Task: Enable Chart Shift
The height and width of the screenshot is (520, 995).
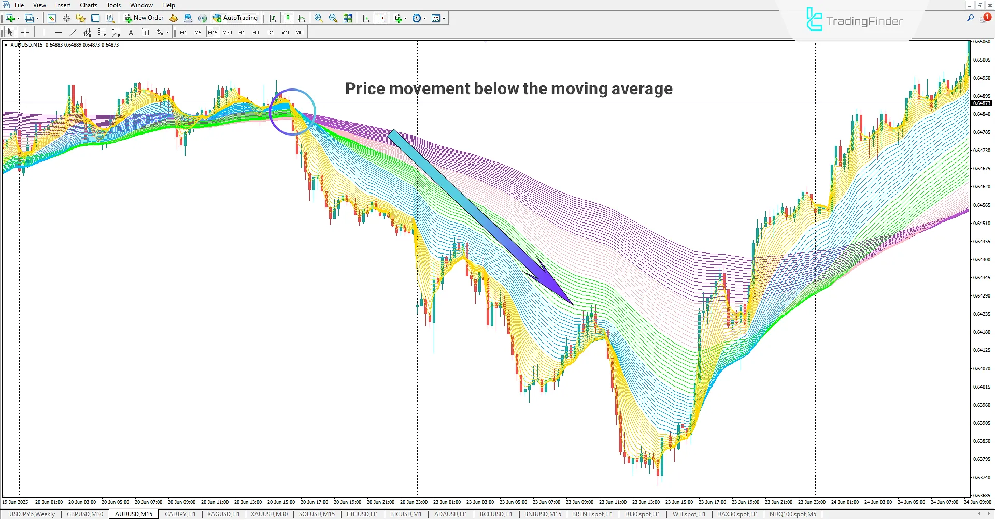Action: (x=380, y=18)
